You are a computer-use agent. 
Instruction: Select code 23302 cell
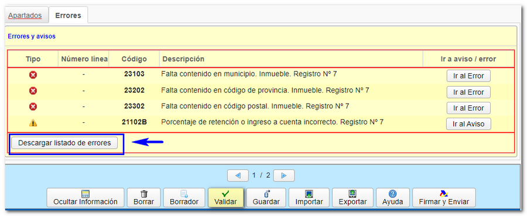pyautogui.click(x=134, y=106)
